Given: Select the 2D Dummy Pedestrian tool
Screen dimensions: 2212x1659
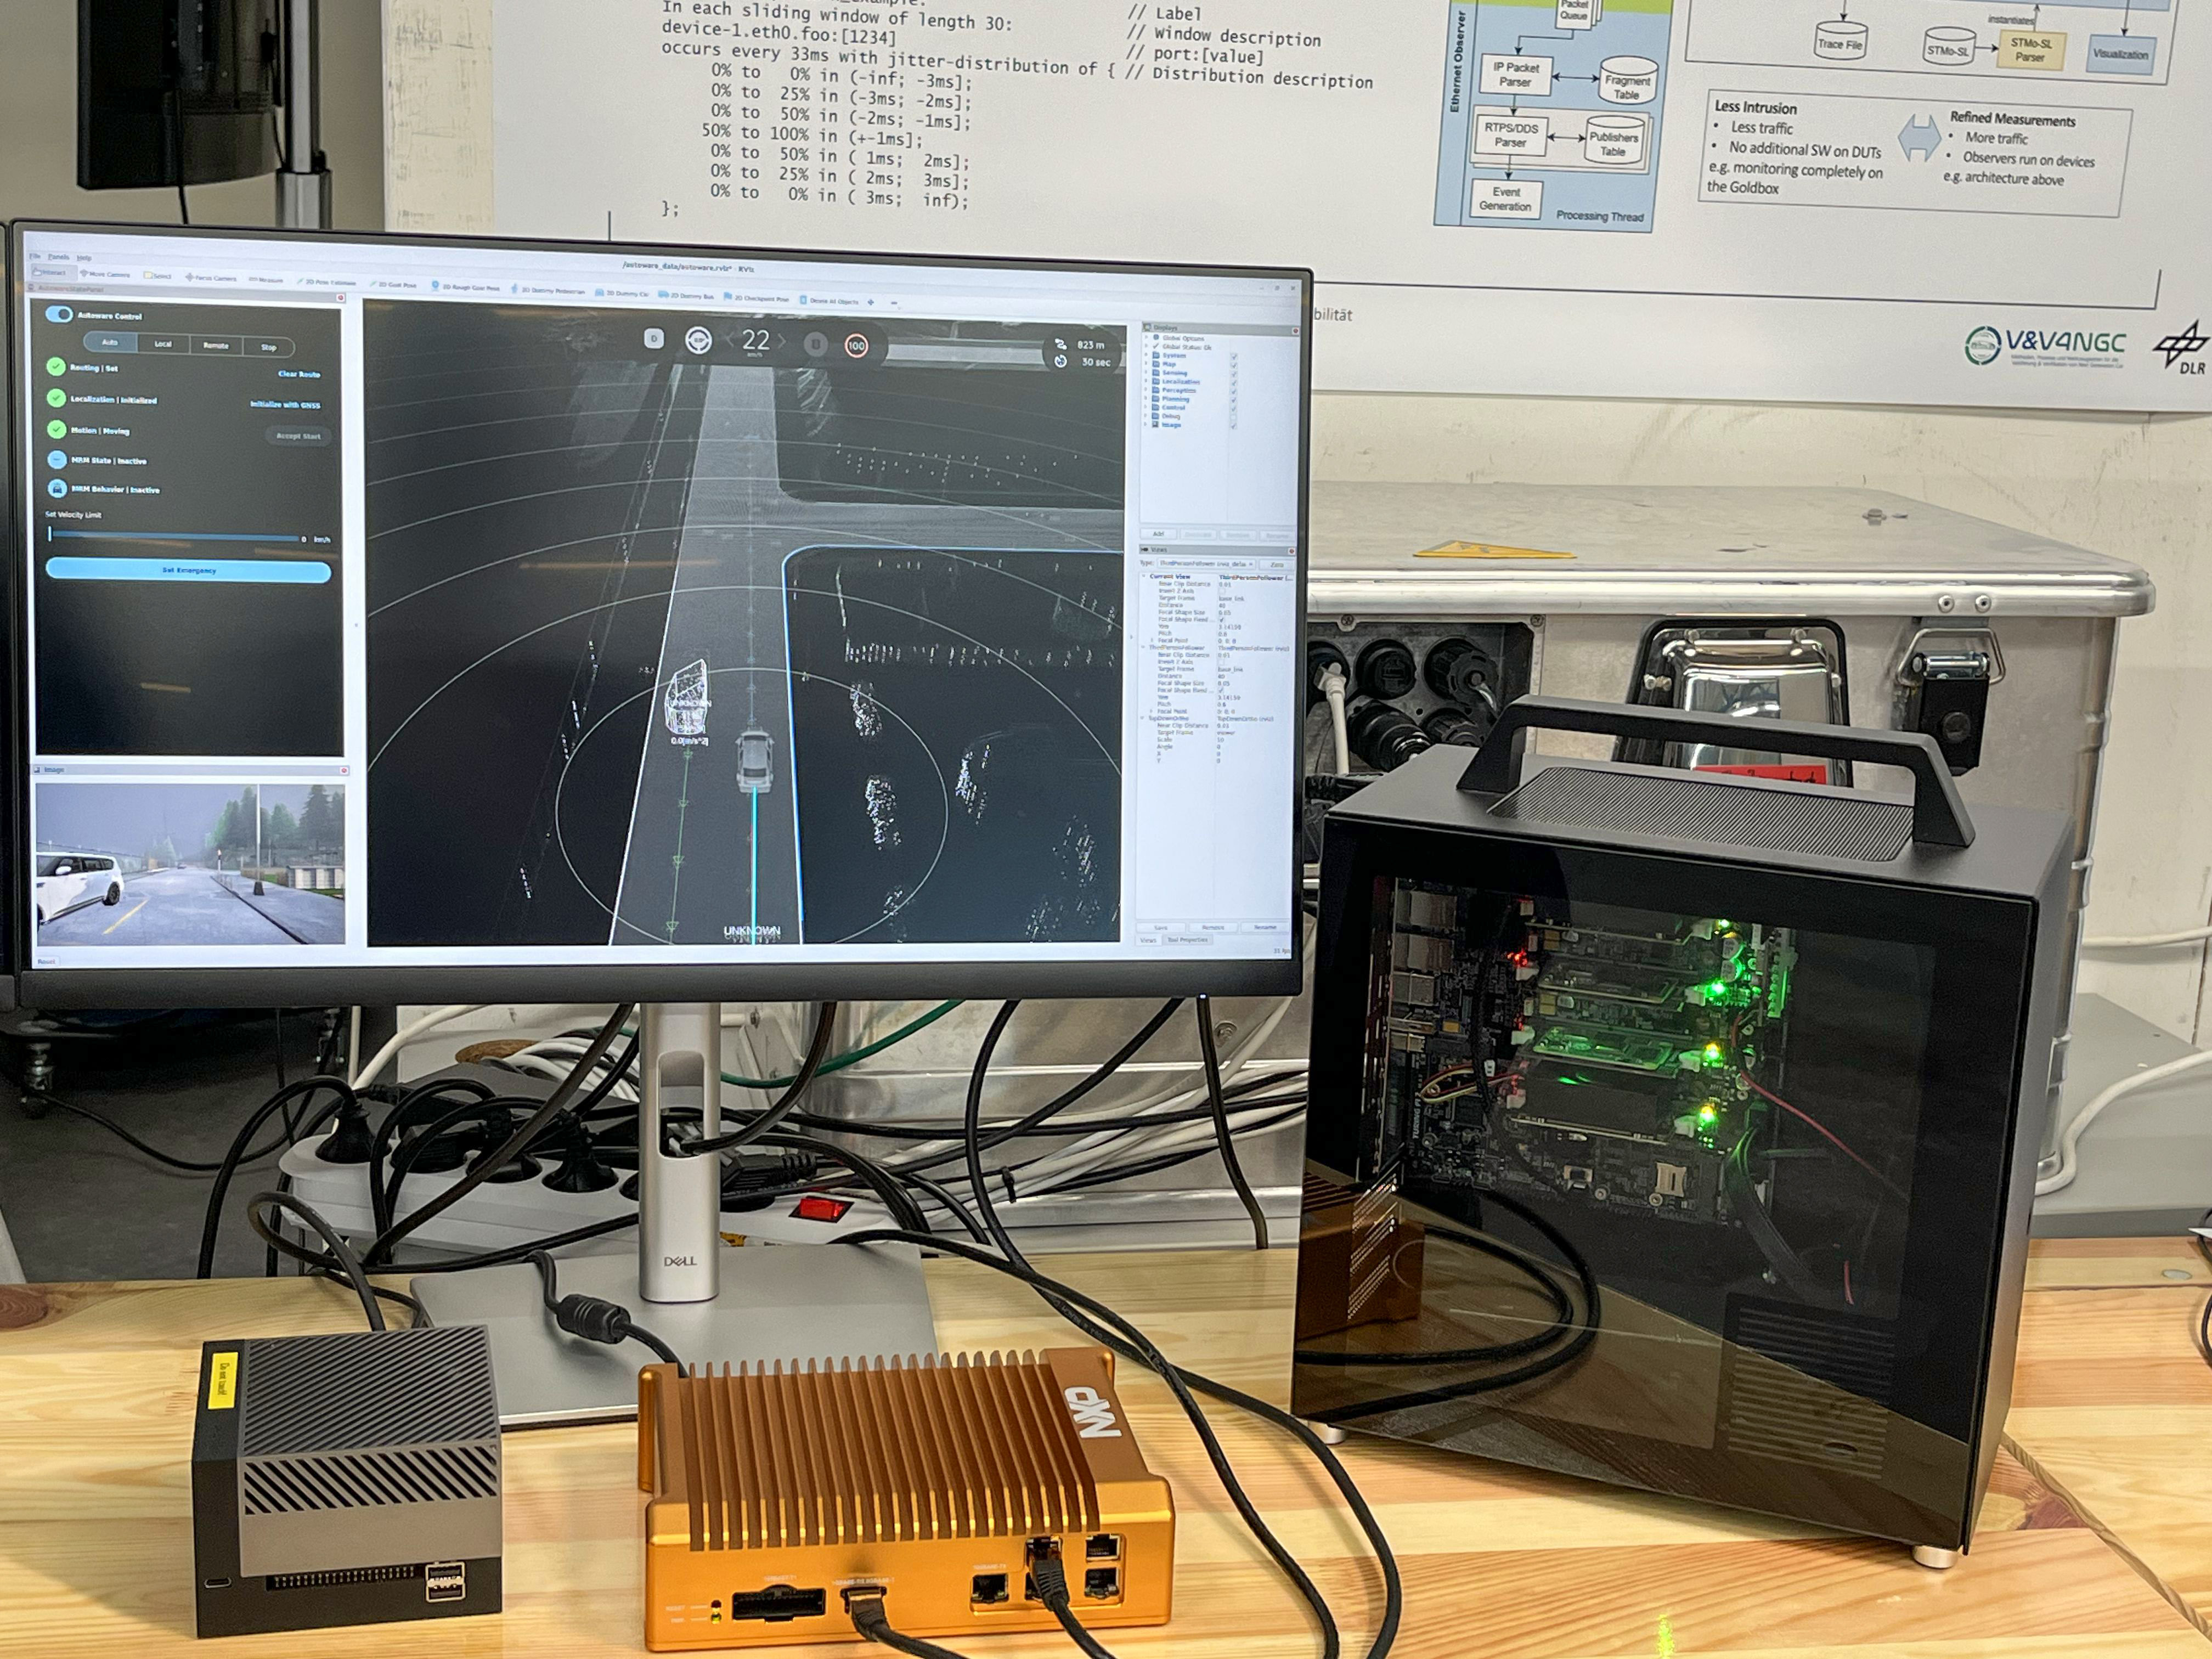Looking at the screenshot, I should pos(548,291).
